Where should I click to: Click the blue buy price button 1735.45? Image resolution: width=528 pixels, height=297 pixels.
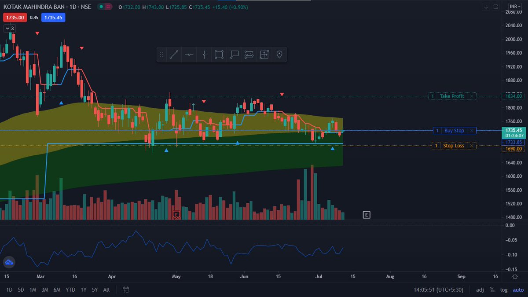(x=53, y=17)
